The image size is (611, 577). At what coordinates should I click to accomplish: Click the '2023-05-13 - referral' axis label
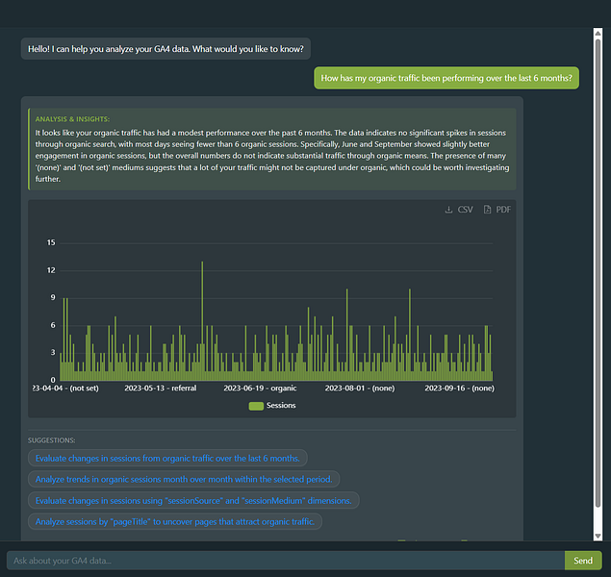161,389
